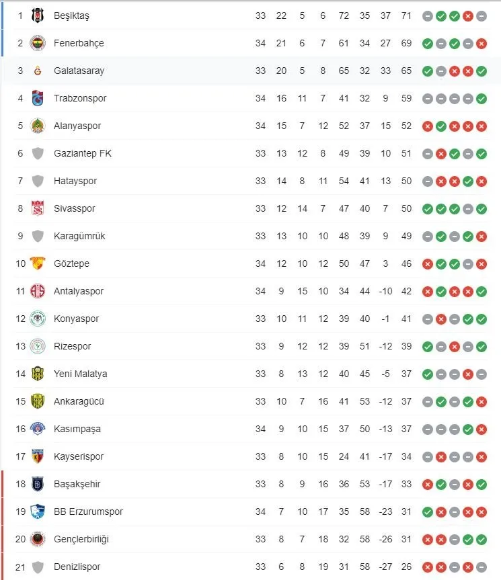Click the Trabzonspor club crest

(x=38, y=98)
